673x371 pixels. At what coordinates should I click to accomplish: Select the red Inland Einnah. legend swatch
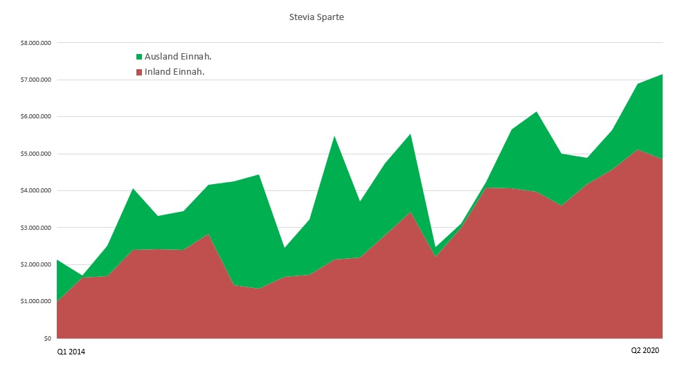point(139,72)
